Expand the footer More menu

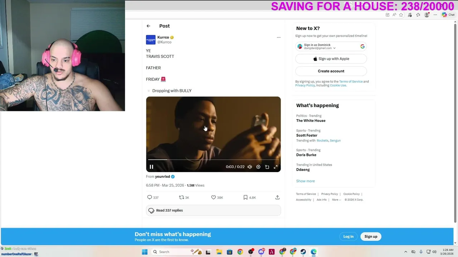pos(336,200)
